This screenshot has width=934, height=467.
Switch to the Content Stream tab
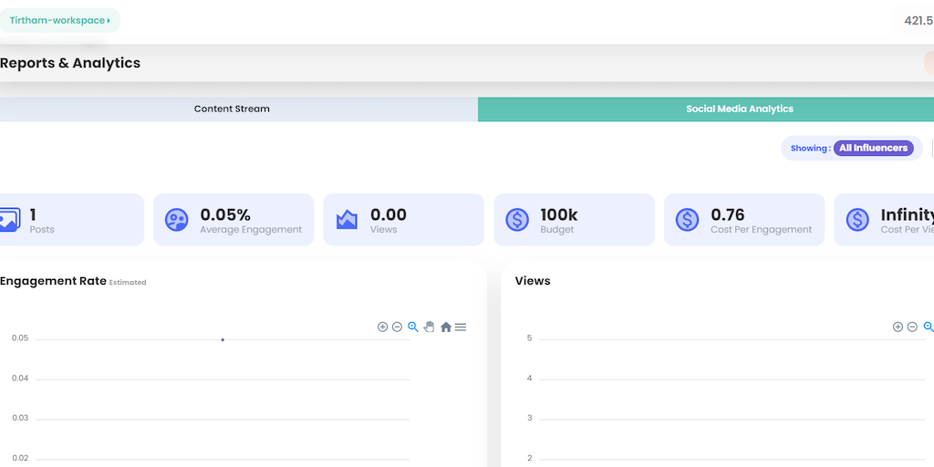click(232, 109)
